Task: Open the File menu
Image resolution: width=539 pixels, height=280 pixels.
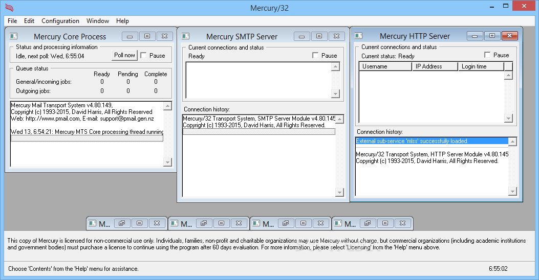Action: click(12, 21)
